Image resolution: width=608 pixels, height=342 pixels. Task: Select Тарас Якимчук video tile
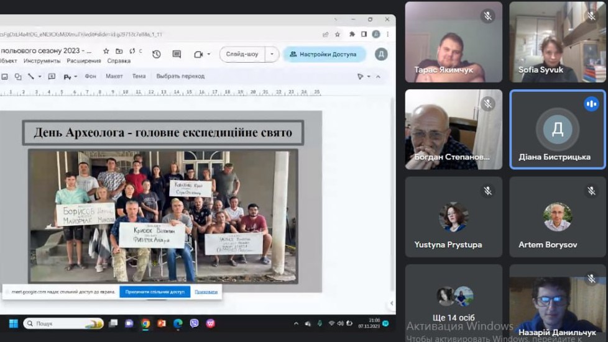click(454, 42)
